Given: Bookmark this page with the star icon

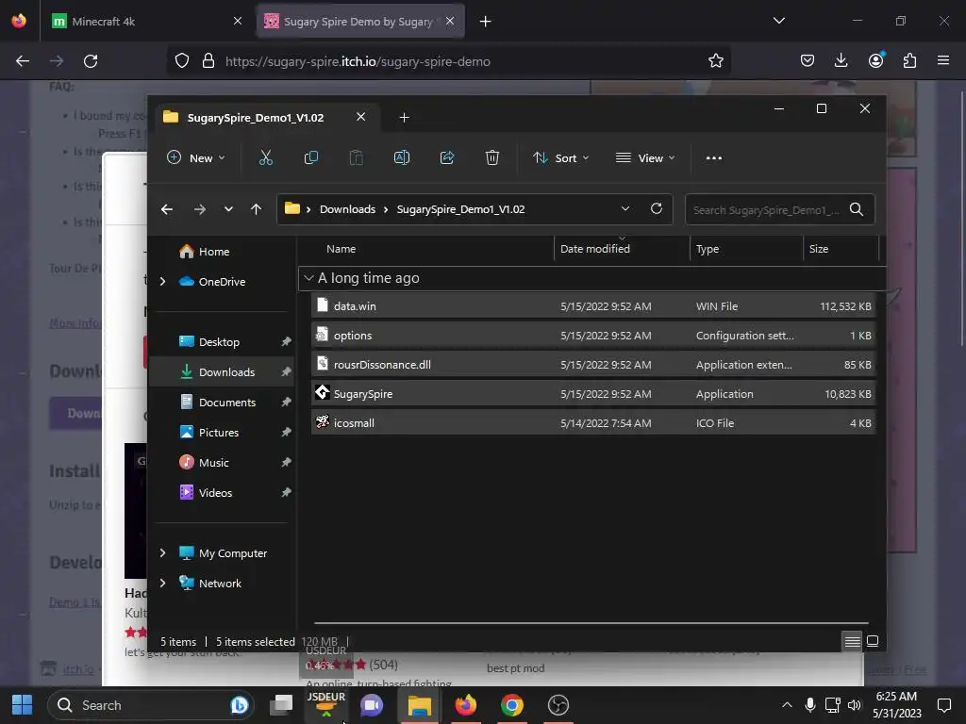Looking at the screenshot, I should (716, 61).
